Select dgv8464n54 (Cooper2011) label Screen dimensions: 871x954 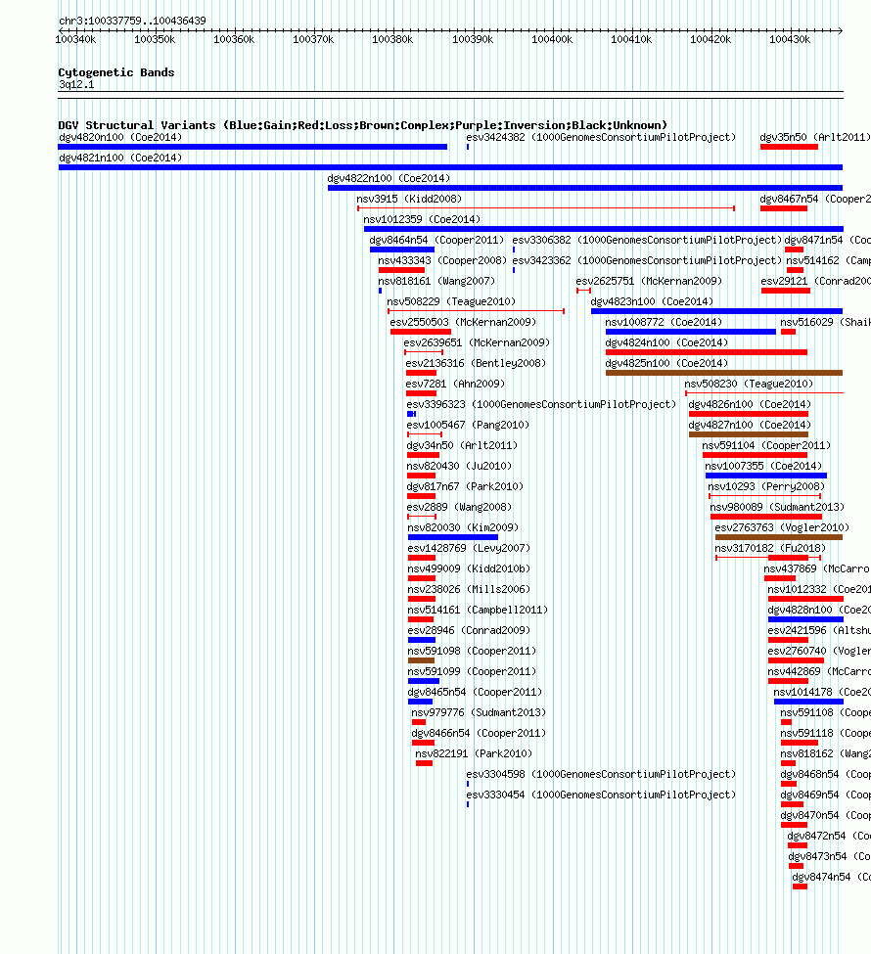437,241
